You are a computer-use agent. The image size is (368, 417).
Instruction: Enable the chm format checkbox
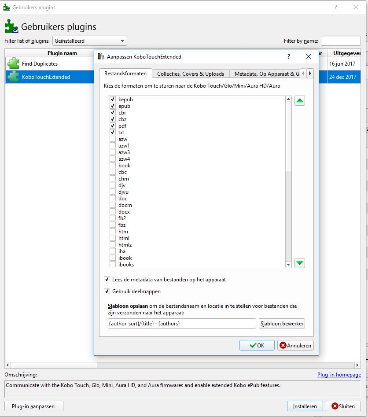pyautogui.click(x=113, y=179)
